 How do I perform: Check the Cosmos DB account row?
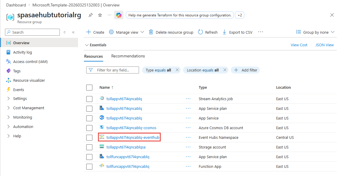point(89,128)
